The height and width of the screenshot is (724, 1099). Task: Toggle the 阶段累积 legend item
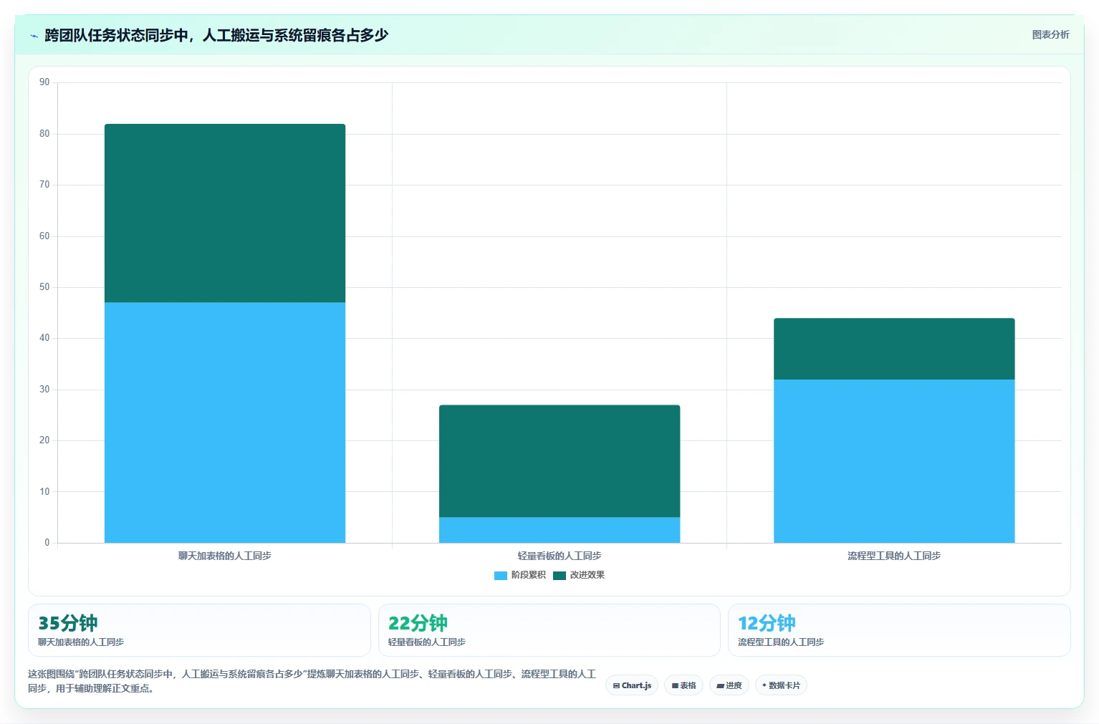point(520,575)
